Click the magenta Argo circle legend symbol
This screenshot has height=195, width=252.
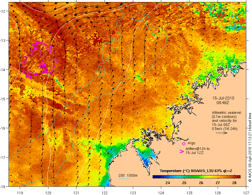pyautogui.click(x=184, y=144)
